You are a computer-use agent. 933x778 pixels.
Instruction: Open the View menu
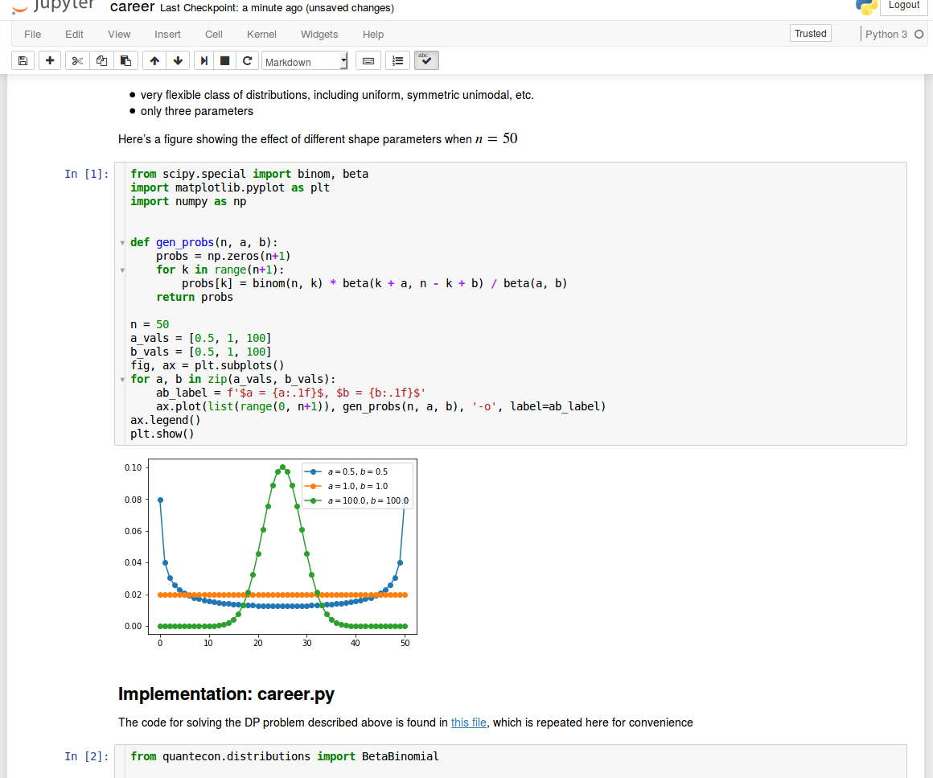click(119, 35)
